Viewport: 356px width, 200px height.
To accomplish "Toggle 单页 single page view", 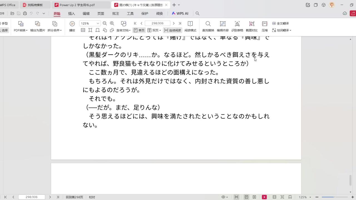I will point(139,30).
